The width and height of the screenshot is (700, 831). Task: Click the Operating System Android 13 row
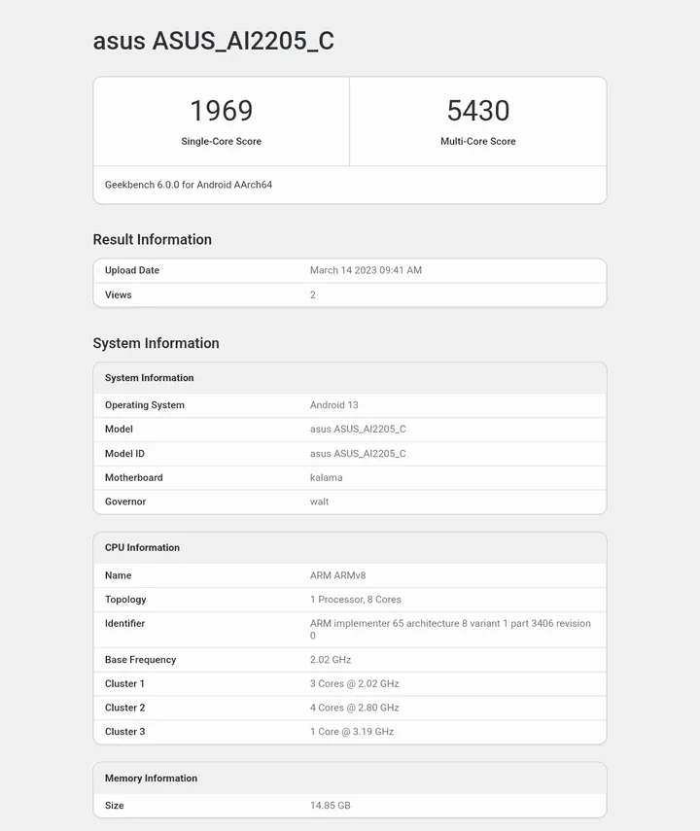(x=349, y=405)
